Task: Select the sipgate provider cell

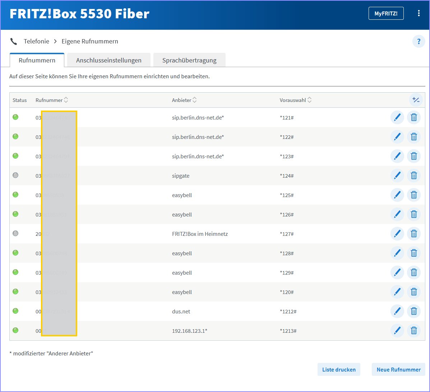Action: pos(181,176)
